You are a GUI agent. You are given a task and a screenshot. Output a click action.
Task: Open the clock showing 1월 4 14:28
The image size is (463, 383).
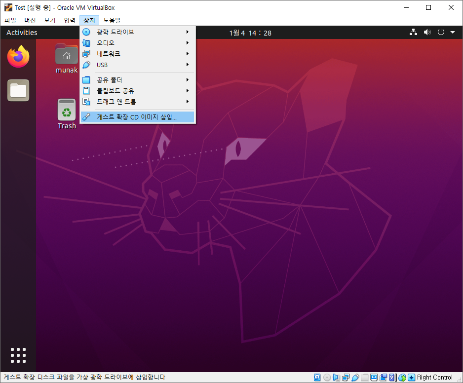(250, 33)
